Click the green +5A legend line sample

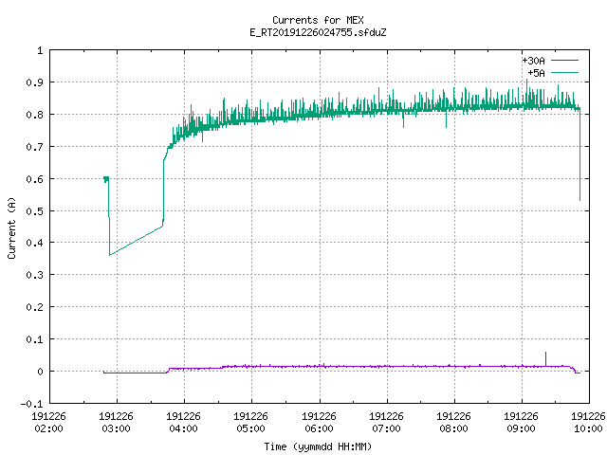(564, 72)
